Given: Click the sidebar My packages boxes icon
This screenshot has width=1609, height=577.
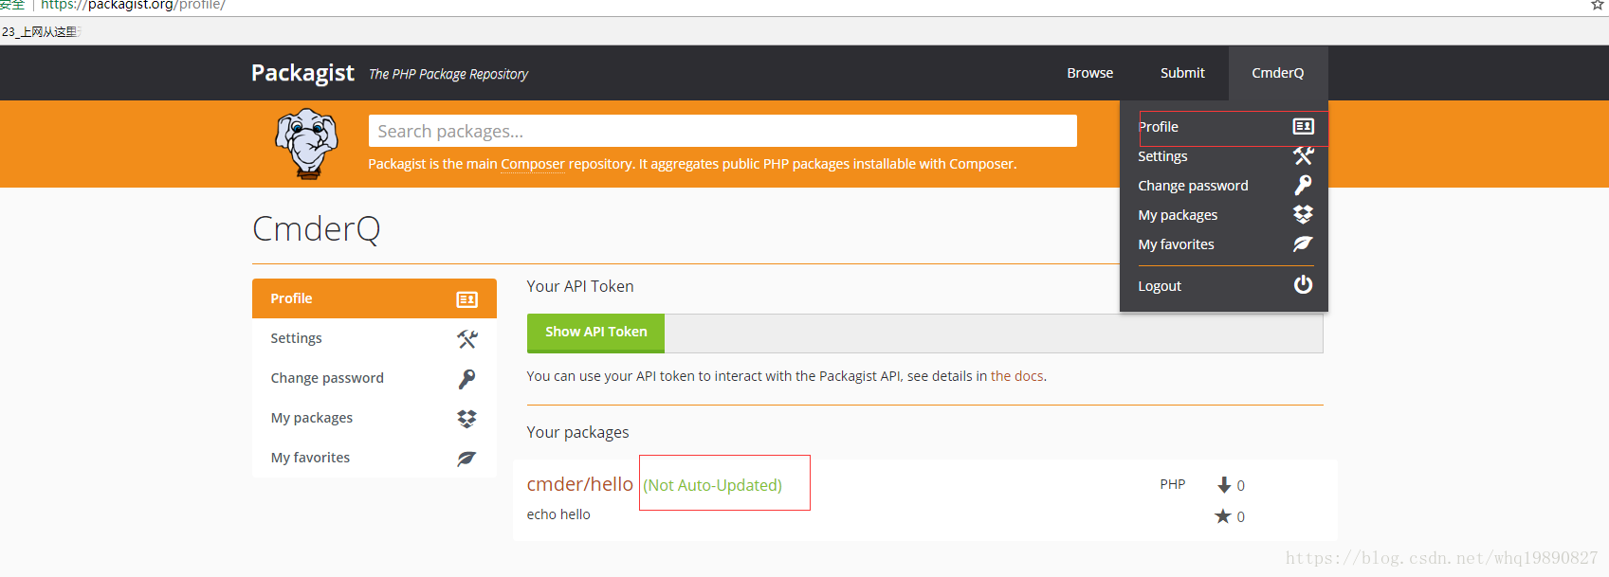Looking at the screenshot, I should (x=467, y=419).
